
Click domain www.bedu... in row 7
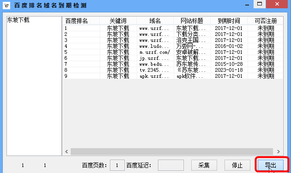(154, 64)
